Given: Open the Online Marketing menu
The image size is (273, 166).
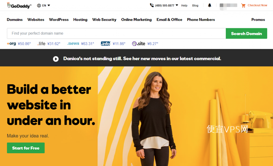Looking at the screenshot, I should pyautogui.click(x=136, y=20).
